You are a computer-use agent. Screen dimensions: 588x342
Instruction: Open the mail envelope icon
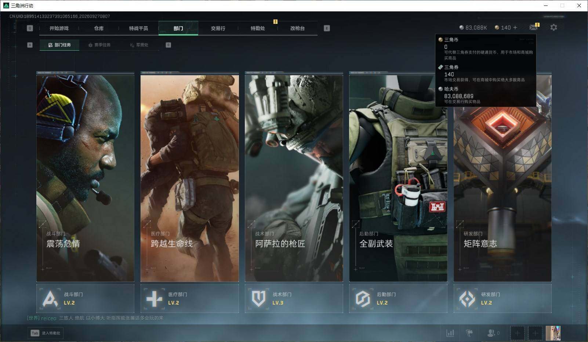(x=533, y=28)
